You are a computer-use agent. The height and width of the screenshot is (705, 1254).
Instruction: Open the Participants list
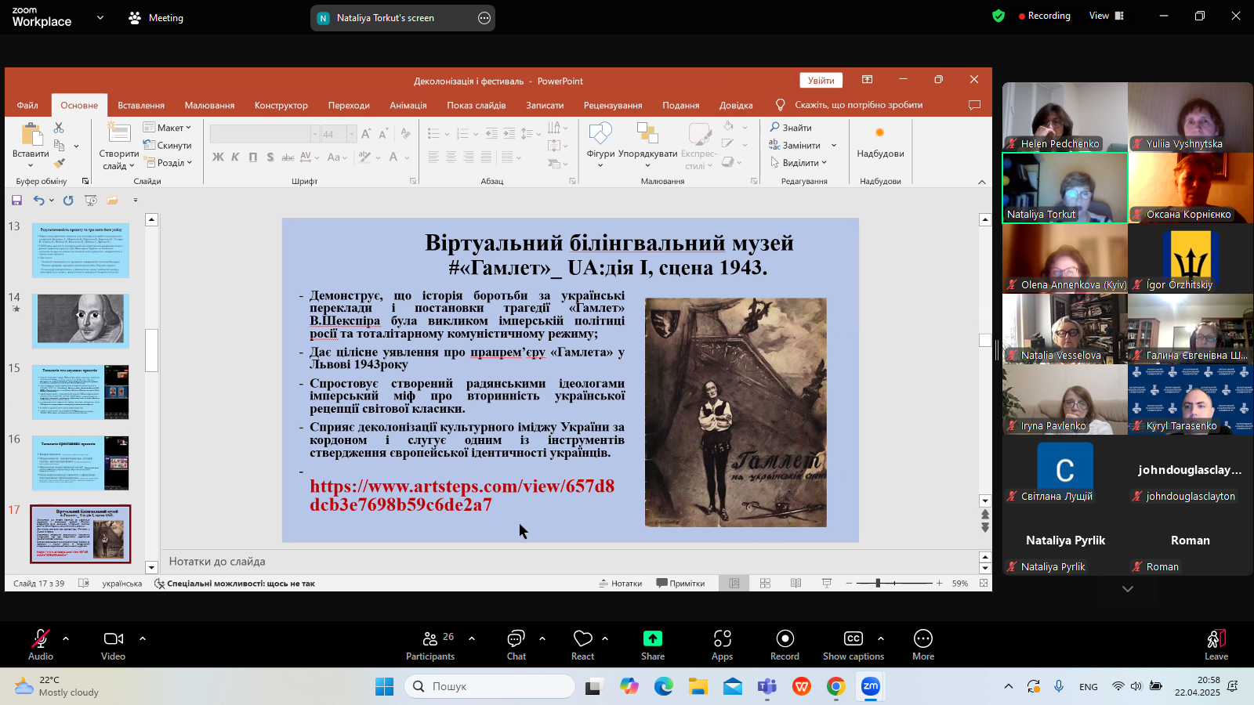(x=430, y=645)
